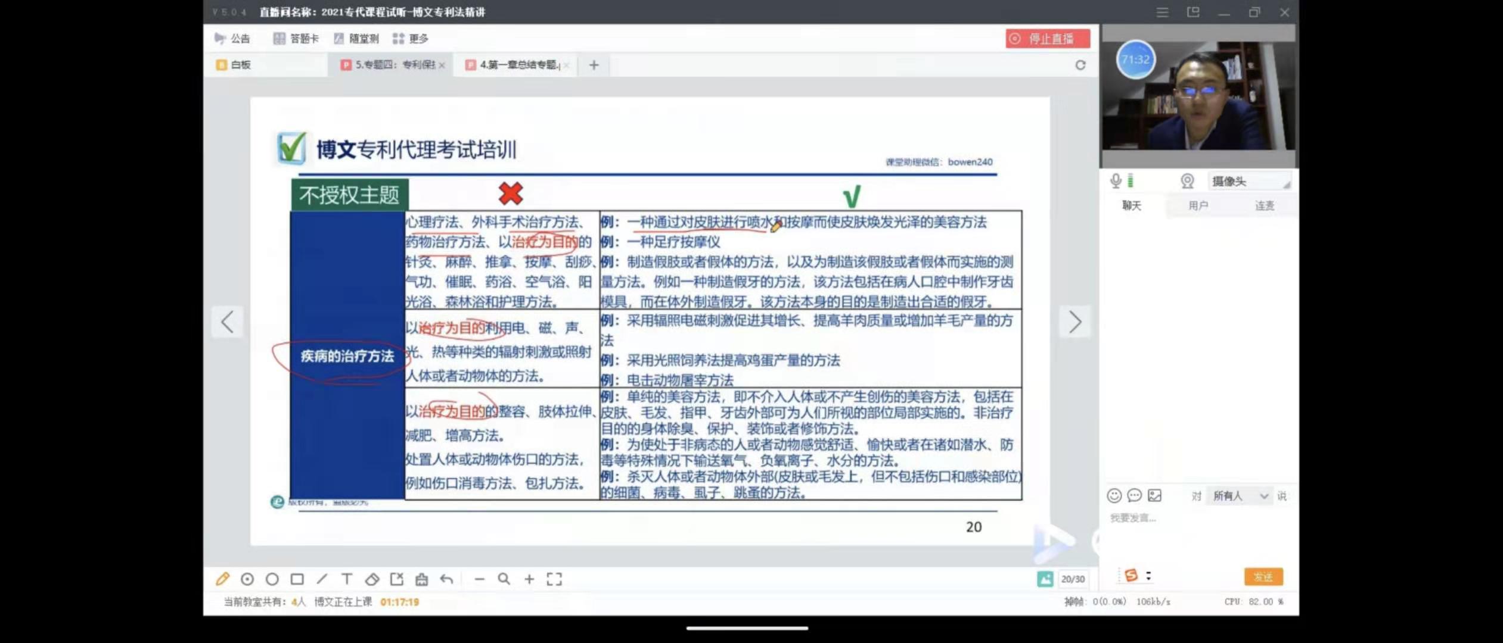Open the emoji picker in chat
Viewport: 1503px width, 643px height.
coord(1114,495)
